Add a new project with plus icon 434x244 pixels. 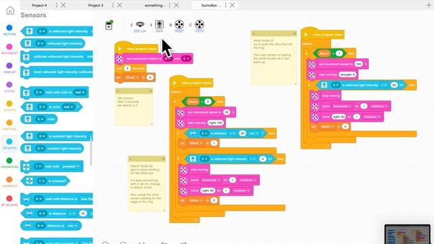429,5
